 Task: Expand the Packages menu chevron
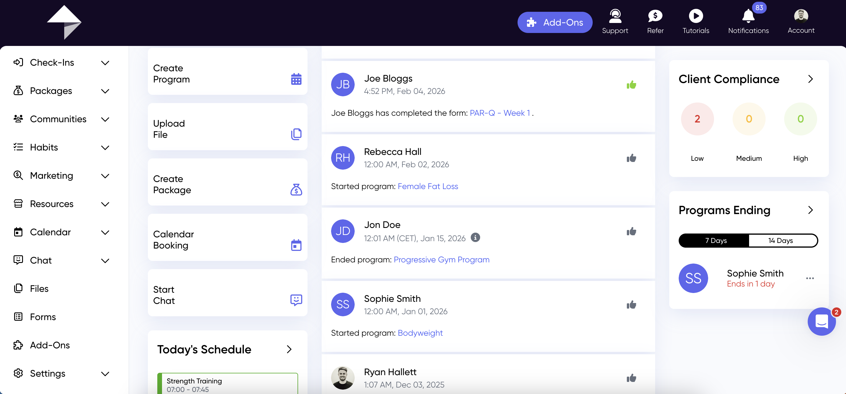tap(105, 91)
